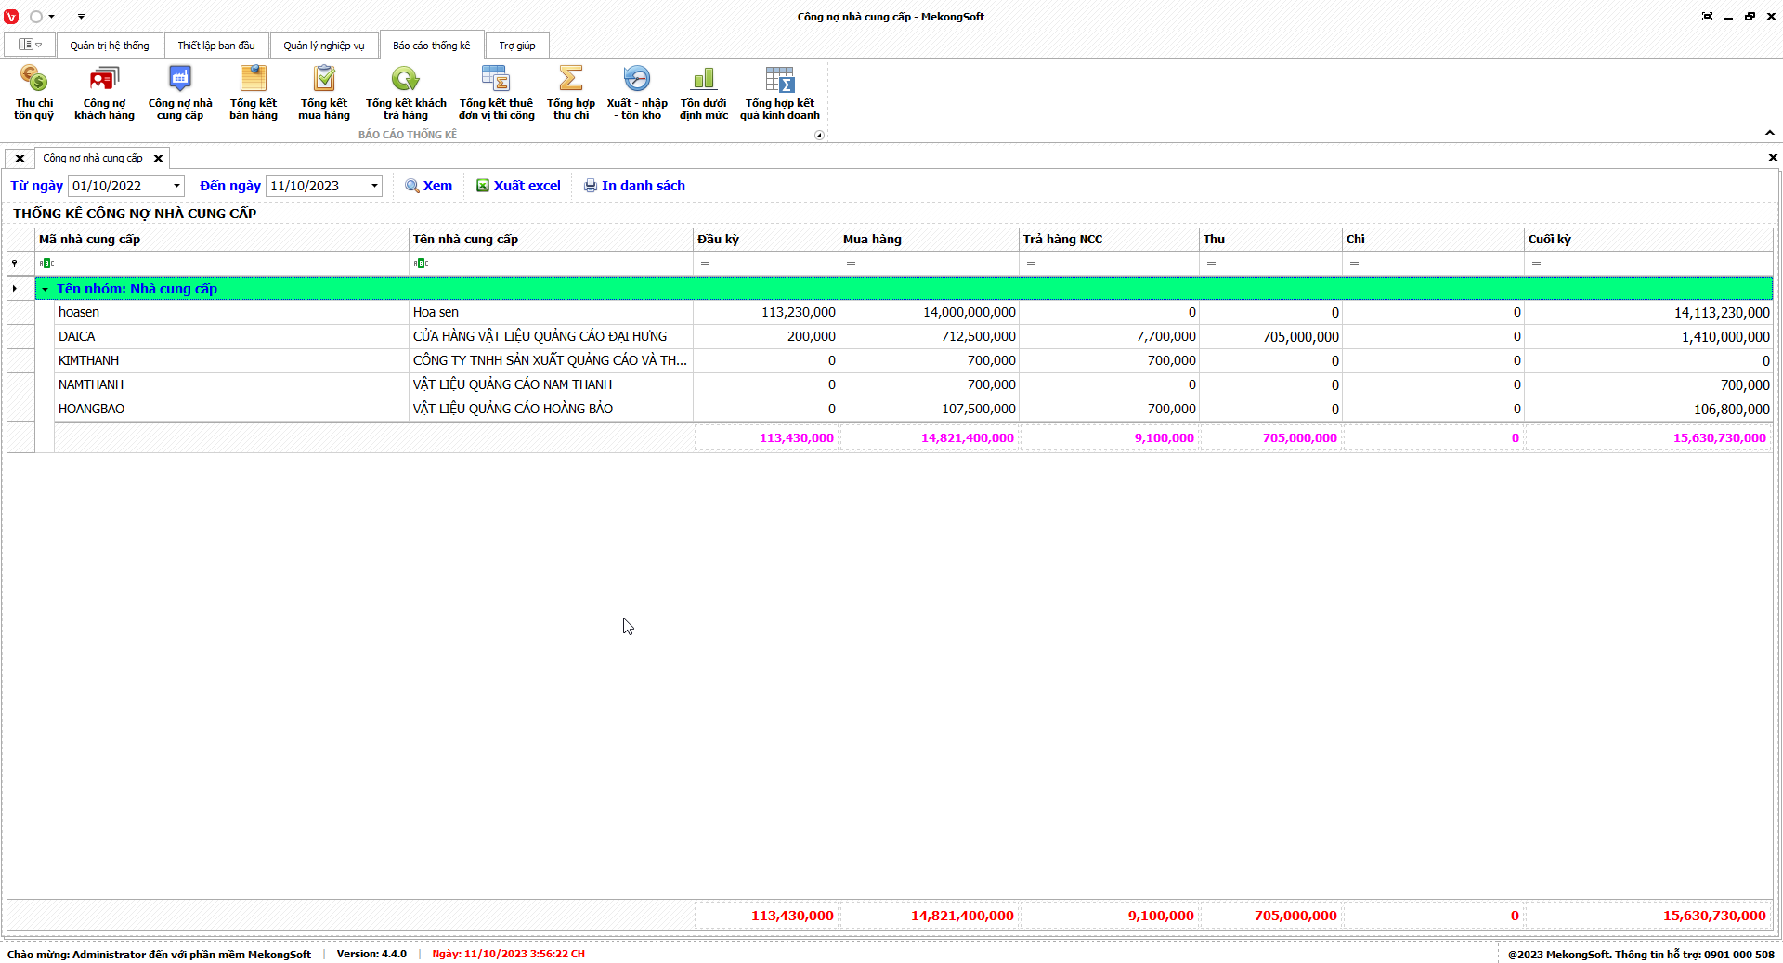
Task: Expand the Từ ngày date dropdown
Action: [x=176, y=186]
